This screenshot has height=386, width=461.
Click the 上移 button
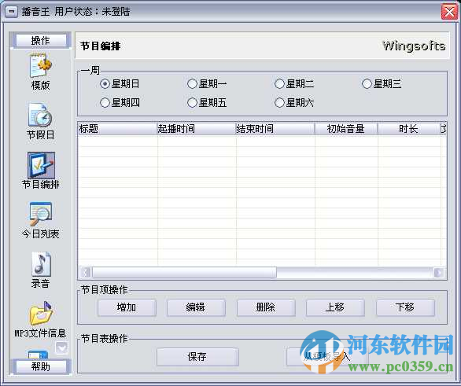point(335,307)
